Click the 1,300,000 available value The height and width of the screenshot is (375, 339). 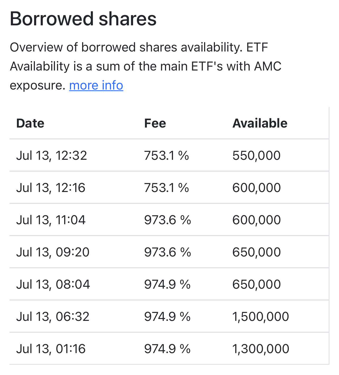tap(261, 349)
